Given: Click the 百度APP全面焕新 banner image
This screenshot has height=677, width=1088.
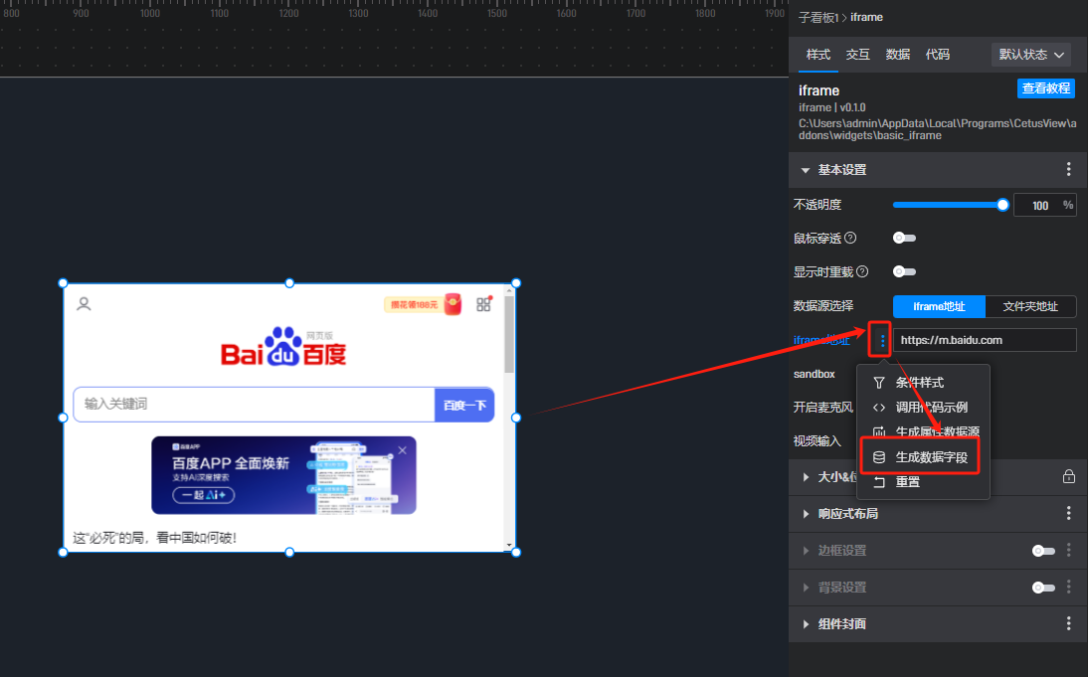Looking at the screenshot, I should 283,475.
